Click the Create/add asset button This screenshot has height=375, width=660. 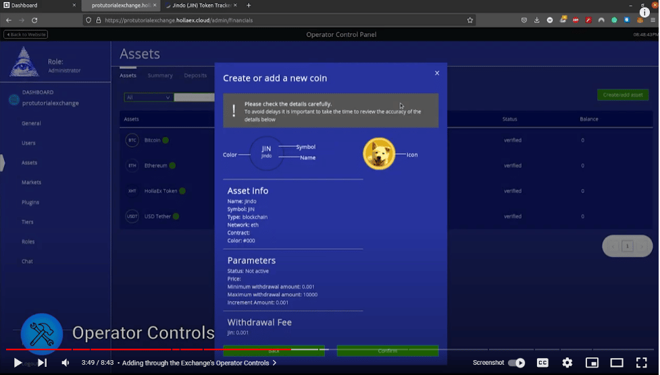(623, 95)
